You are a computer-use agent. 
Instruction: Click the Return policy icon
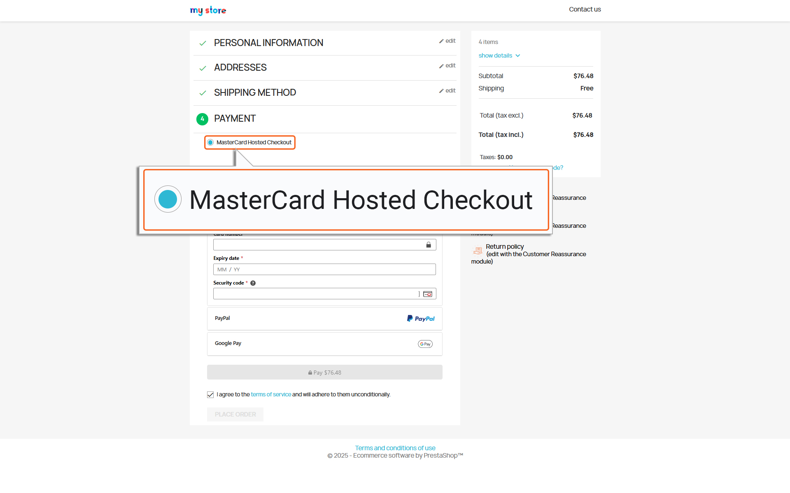click(x=478, y=250)
